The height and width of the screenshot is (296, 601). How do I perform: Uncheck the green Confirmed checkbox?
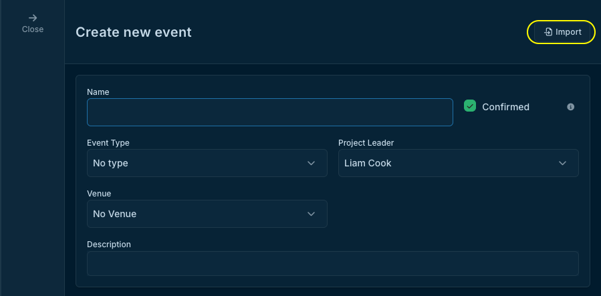click(x=470, y=106)
